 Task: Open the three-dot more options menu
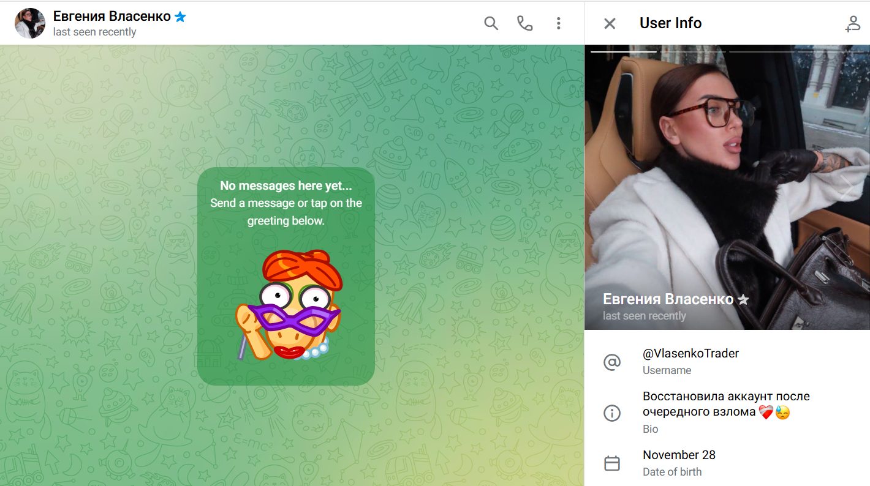(x=558, y=23)
